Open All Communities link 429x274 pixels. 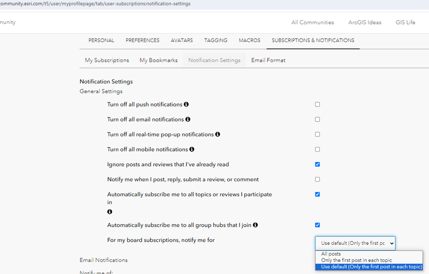point(313,22)
